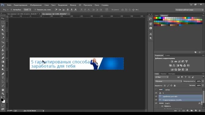Collapse effects on Слой 1

point(201,103)
